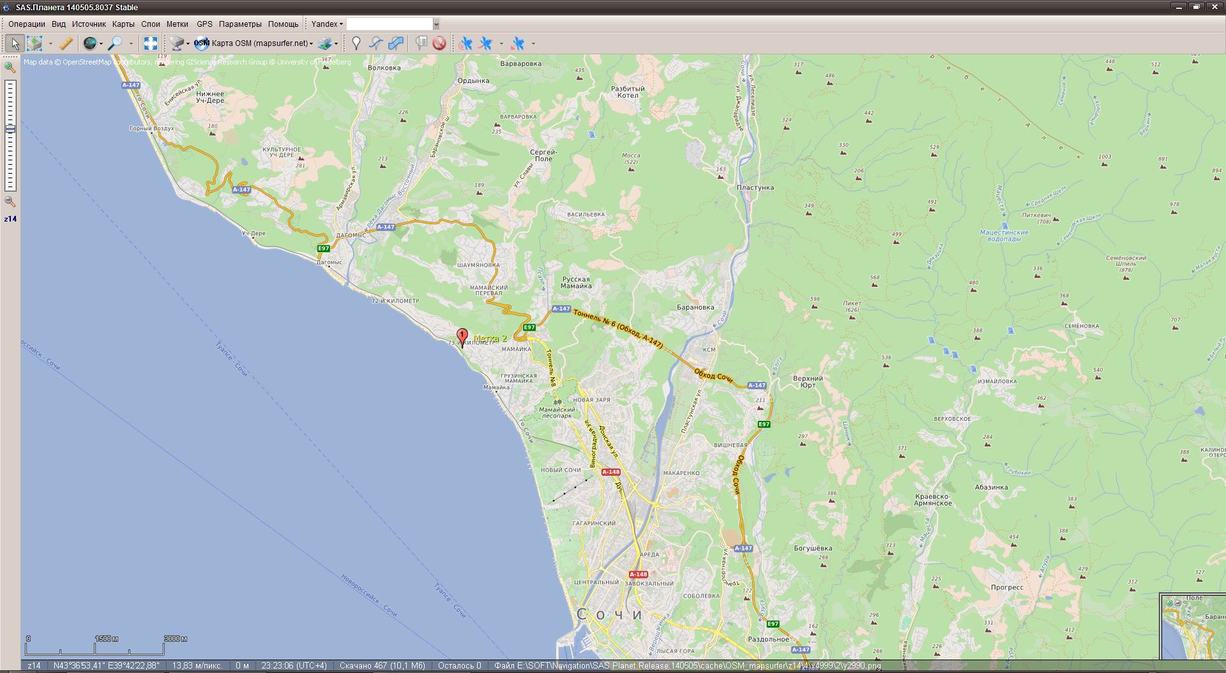Screen dimensions: 1226x673
Task: Expand dropdown beside GPS track icon
Action: [x=501, y=43]
